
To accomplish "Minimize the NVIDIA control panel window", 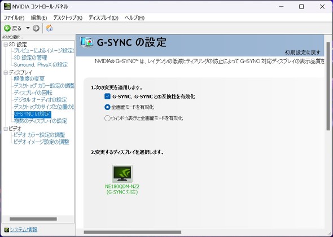I will (x=282, y=7).
